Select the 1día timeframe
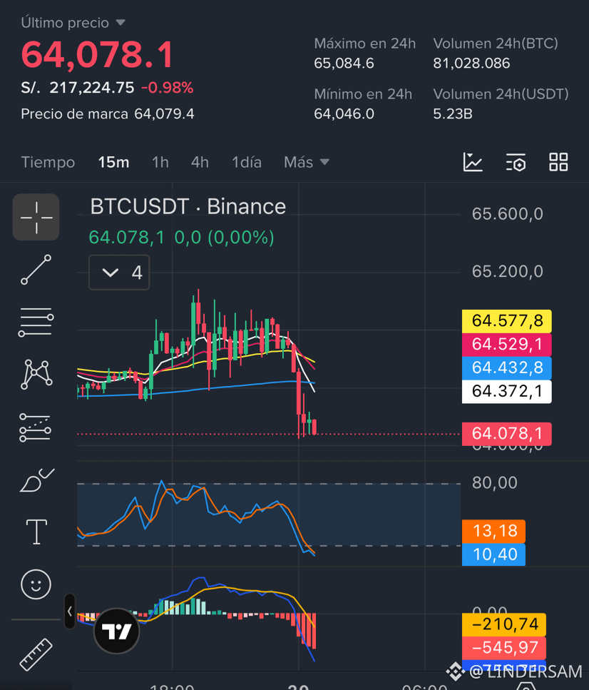The image size is (589, 690). 246,163
